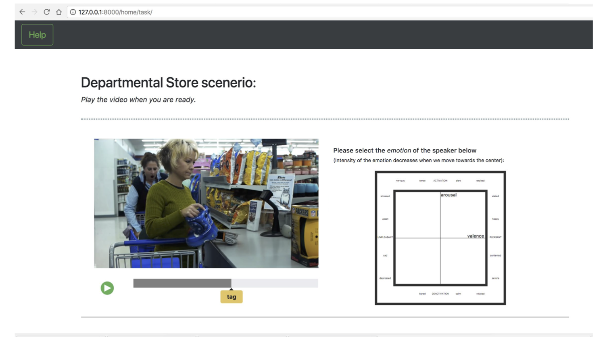Click 'PLEASANT' label on emotion grid

coord(496,237)
